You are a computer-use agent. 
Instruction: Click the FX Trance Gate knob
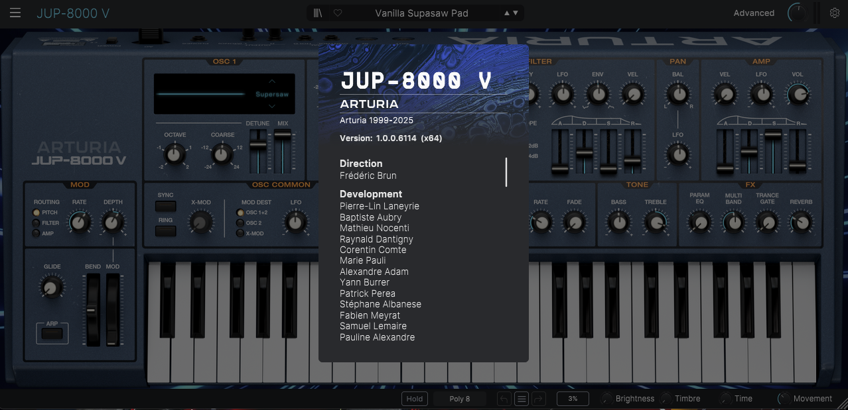[767, 223]
